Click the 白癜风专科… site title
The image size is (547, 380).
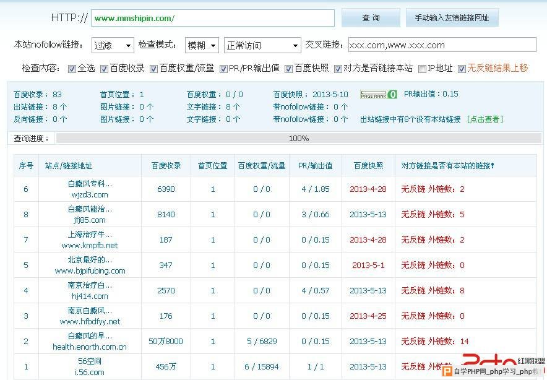90,184
